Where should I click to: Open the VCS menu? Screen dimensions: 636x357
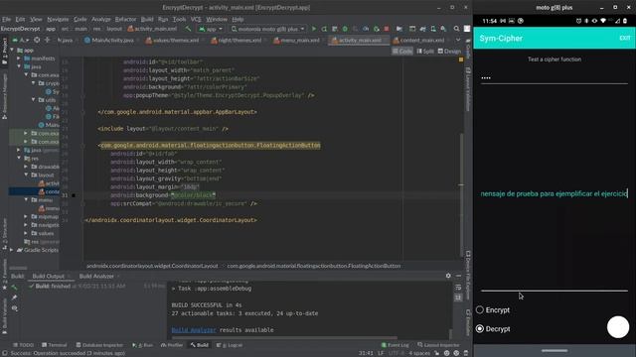click(x=196, y=19)
